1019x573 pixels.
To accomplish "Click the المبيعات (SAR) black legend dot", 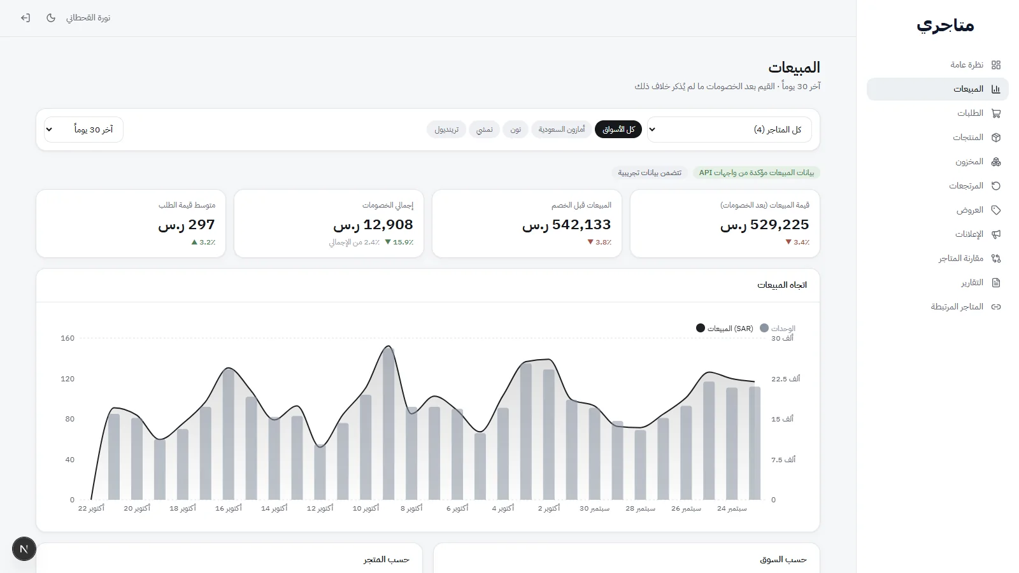I will [x=701, y=328].
